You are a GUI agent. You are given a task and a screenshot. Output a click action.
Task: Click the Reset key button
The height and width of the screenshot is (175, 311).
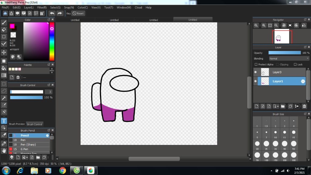[78, 13]
